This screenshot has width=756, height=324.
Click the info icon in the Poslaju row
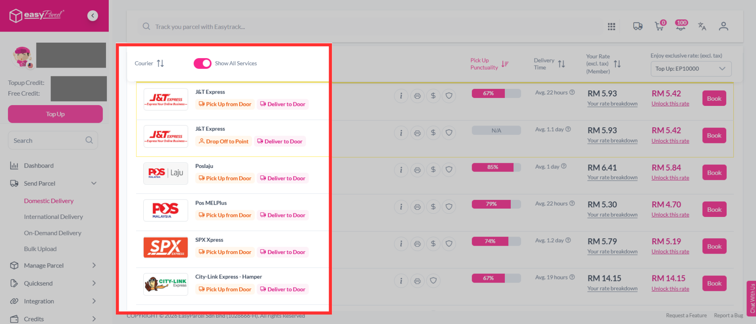(401, 170)
